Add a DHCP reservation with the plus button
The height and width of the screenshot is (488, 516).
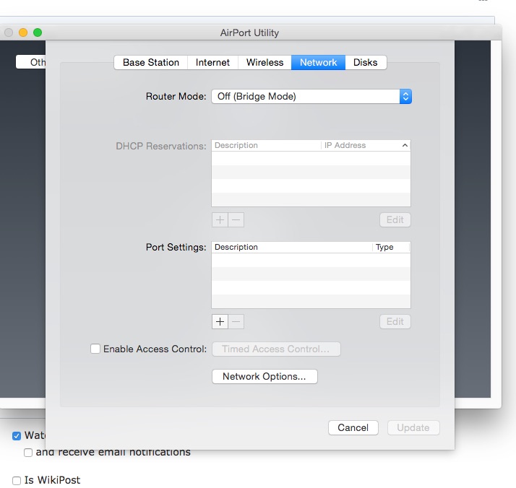(x=220, y=220)
